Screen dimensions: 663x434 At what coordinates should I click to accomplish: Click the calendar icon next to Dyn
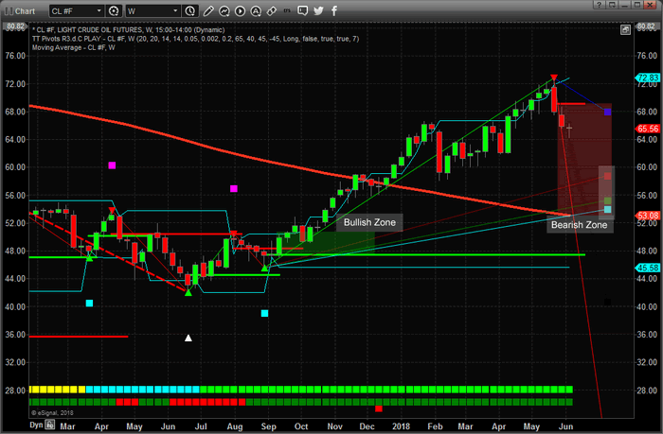coord(50,425)
